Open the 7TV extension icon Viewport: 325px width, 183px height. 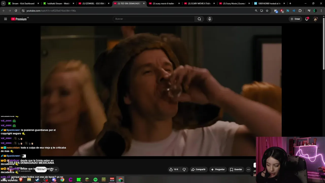click(x=288, y=11)
